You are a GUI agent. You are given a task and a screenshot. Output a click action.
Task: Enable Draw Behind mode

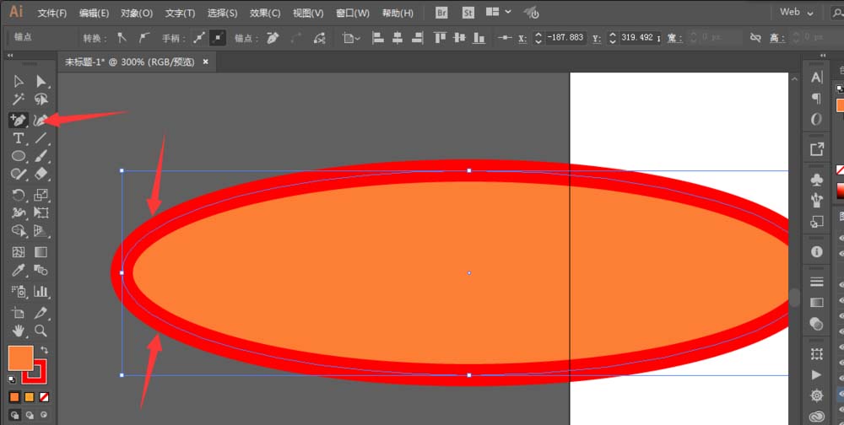[x=29, y=416]
